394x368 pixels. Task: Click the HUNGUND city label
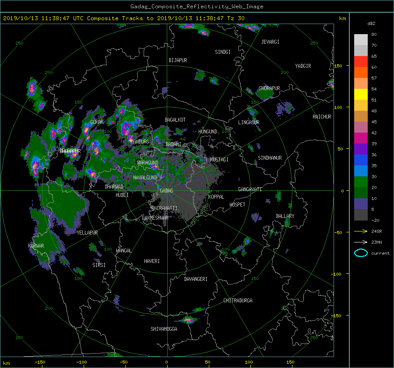coord(208,132)
